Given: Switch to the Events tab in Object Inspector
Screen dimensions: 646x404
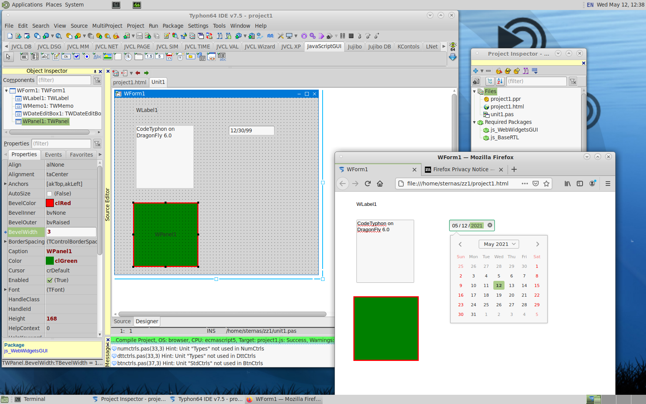Looking at the screenshot, I should click(53, 155).
